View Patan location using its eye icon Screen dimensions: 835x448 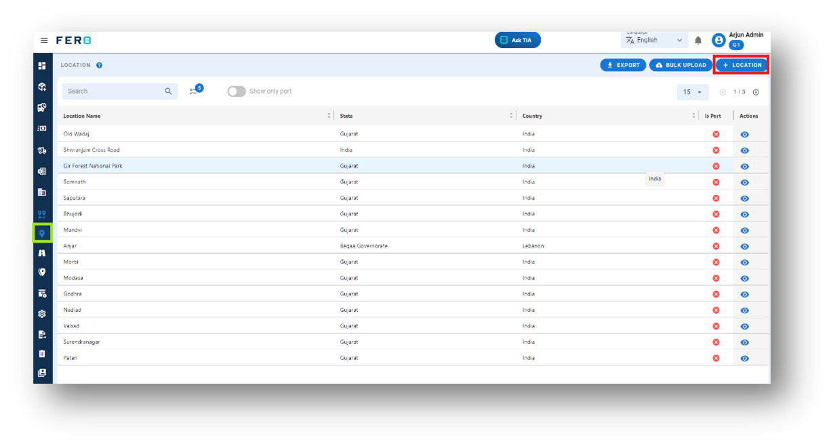745,359
